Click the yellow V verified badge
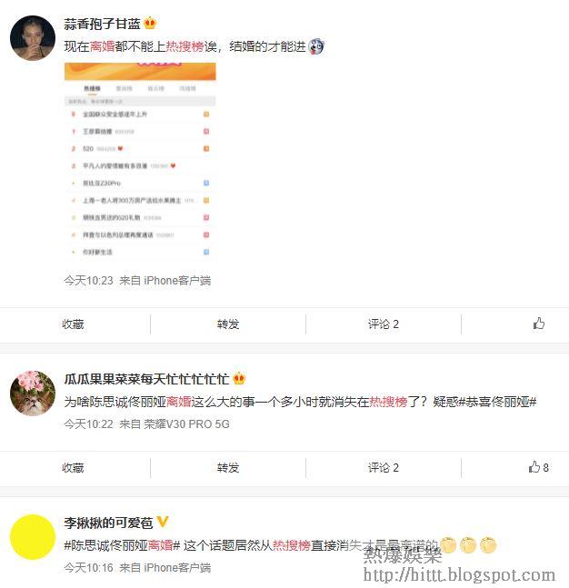Screen dimensions: 569x588 [163, 522]
